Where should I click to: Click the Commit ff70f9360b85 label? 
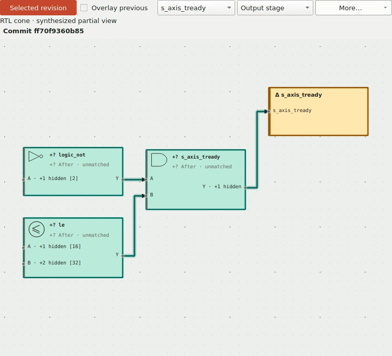pyautogui.click(x=43, y=31)
